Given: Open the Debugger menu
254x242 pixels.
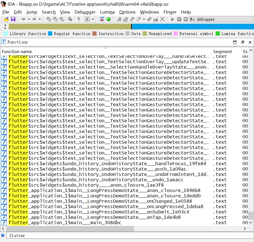Looking at the screenshot, I should [x=85, y=12].
